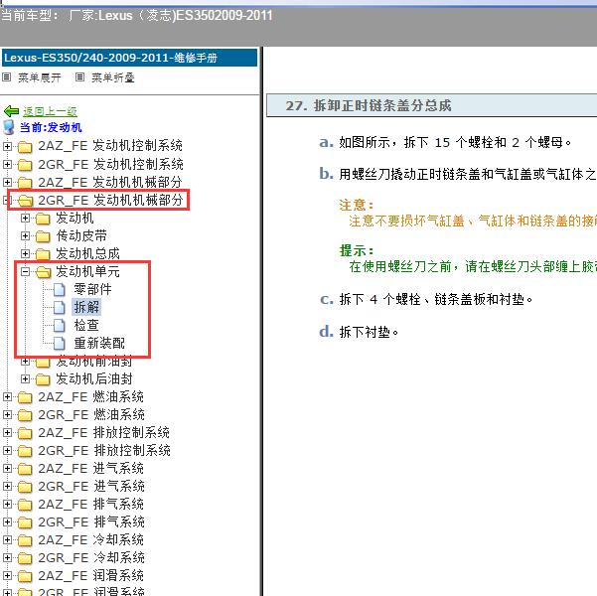Click open folder icon of 发动机单元

[x=43, y=272]
